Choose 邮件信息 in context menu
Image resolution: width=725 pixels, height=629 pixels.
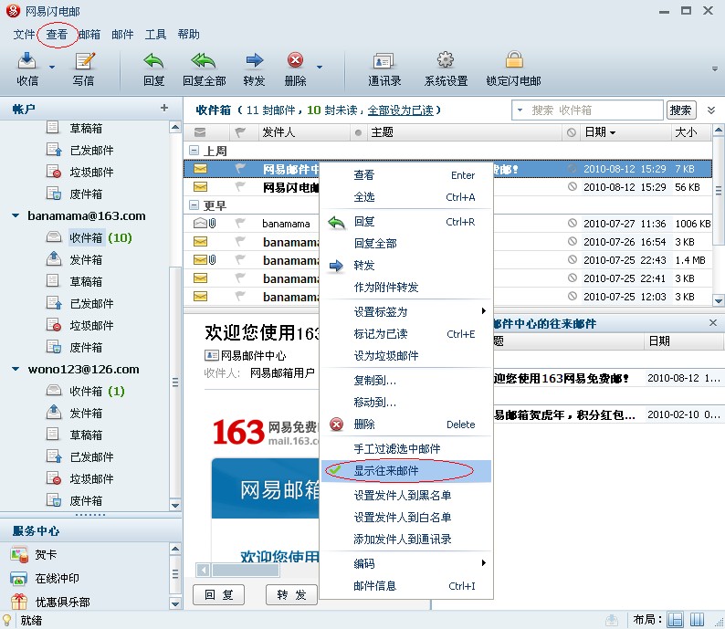point(406,585)
